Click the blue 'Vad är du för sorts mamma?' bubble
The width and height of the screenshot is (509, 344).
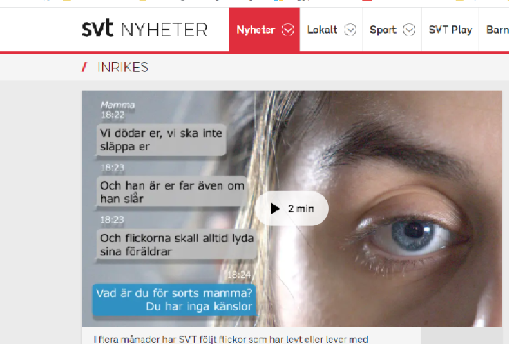pos(175,300)
